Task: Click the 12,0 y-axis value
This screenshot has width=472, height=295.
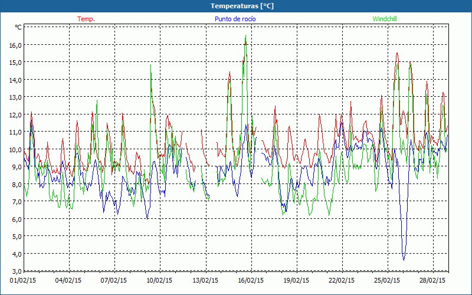Action: click(x=15, y=114)
